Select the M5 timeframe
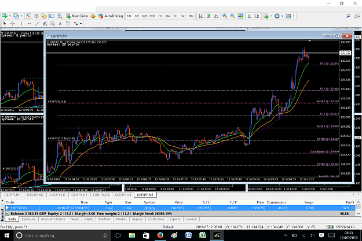Viewport: 362px width, 241px height. pyautogui.click(x=137, y=16)
